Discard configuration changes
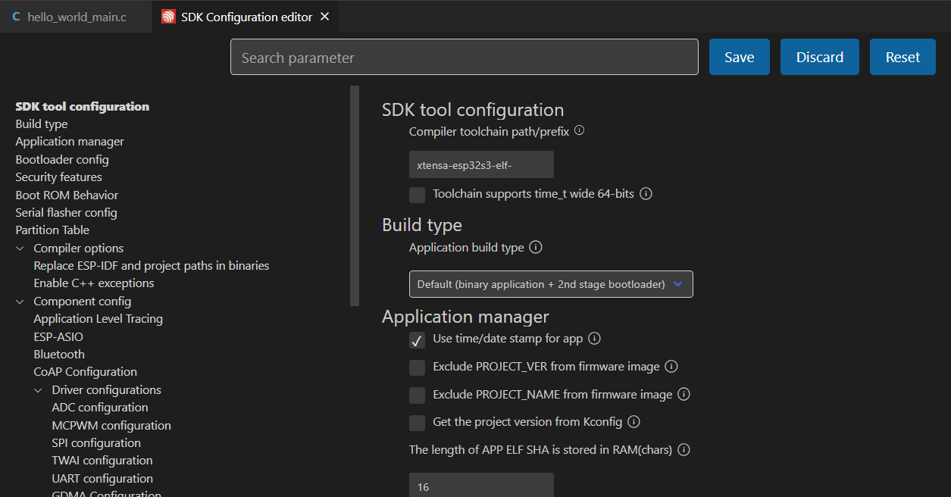The width and height of the screenshot is (951, 497). pos(820,57)
